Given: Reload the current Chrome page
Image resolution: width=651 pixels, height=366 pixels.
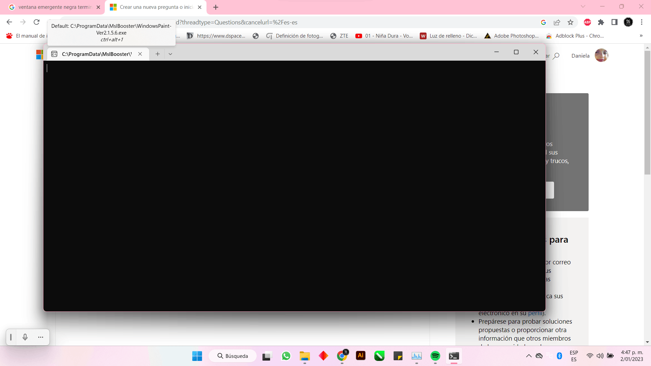Looking at the screenshot, I should tap(37, 22).
